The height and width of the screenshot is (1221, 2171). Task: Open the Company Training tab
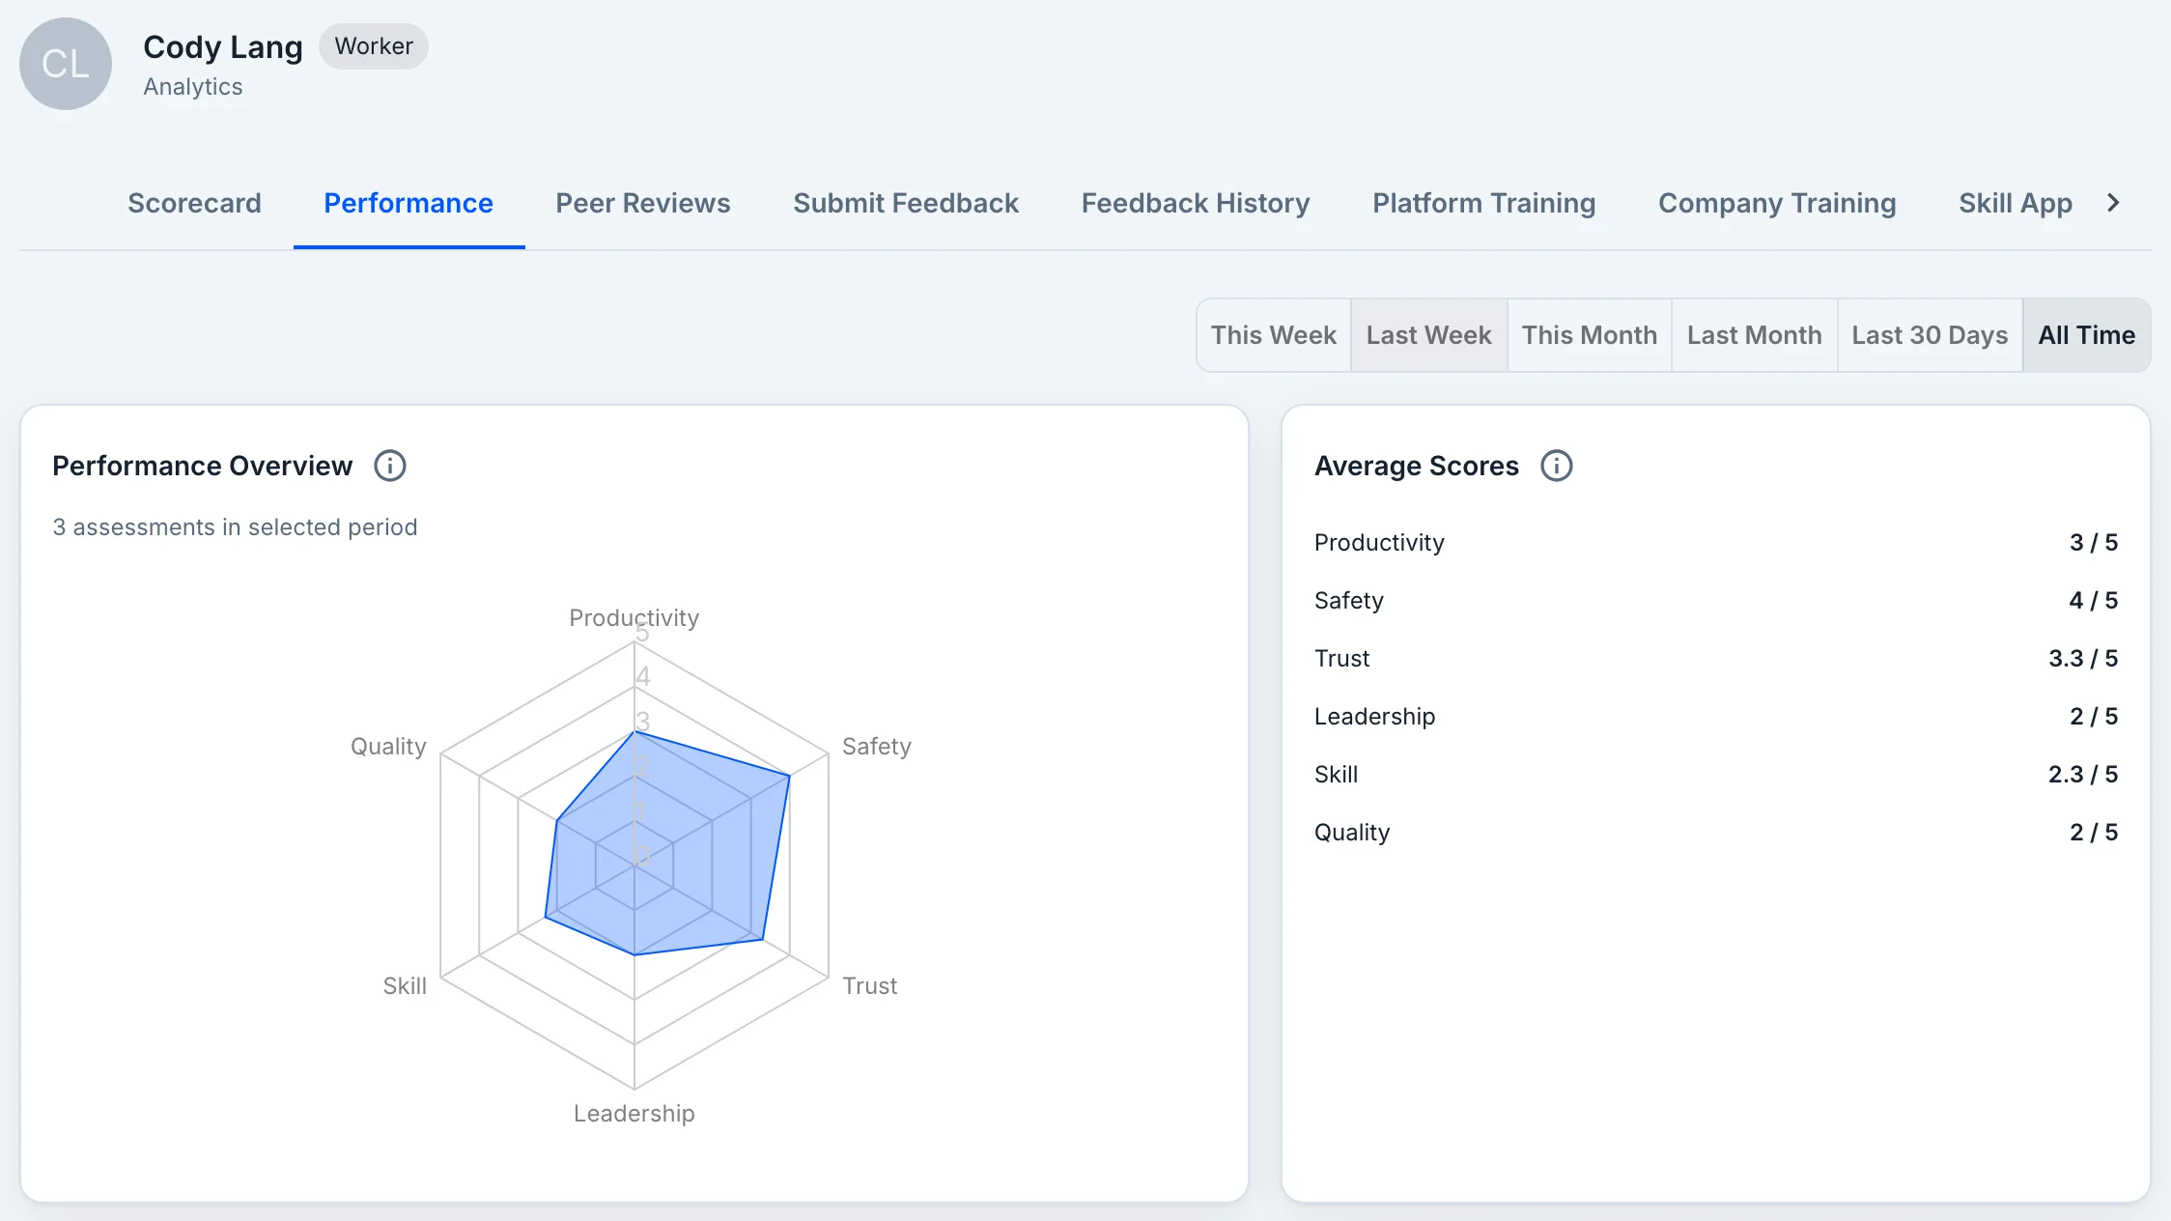[1777, 203]
